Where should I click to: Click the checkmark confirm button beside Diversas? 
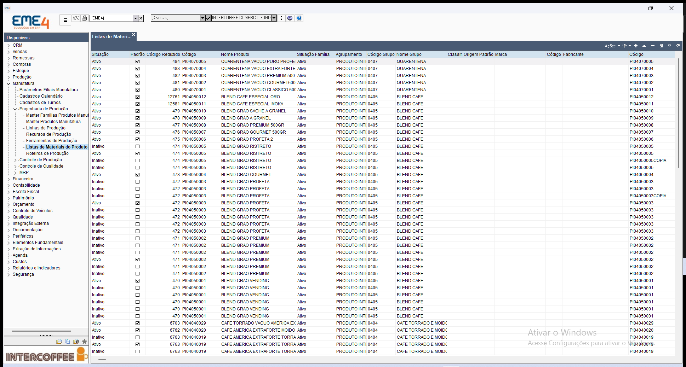pos(208,18)
